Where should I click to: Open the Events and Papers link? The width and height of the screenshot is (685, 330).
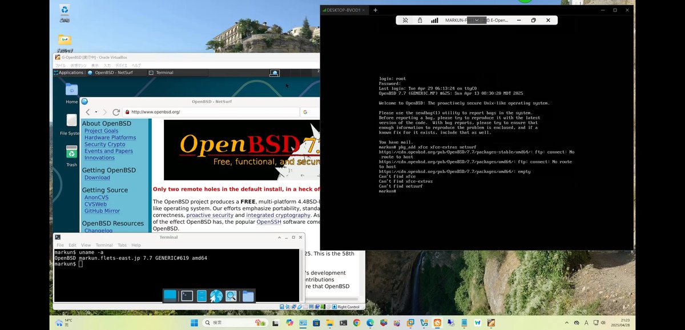tap(108, 151)
